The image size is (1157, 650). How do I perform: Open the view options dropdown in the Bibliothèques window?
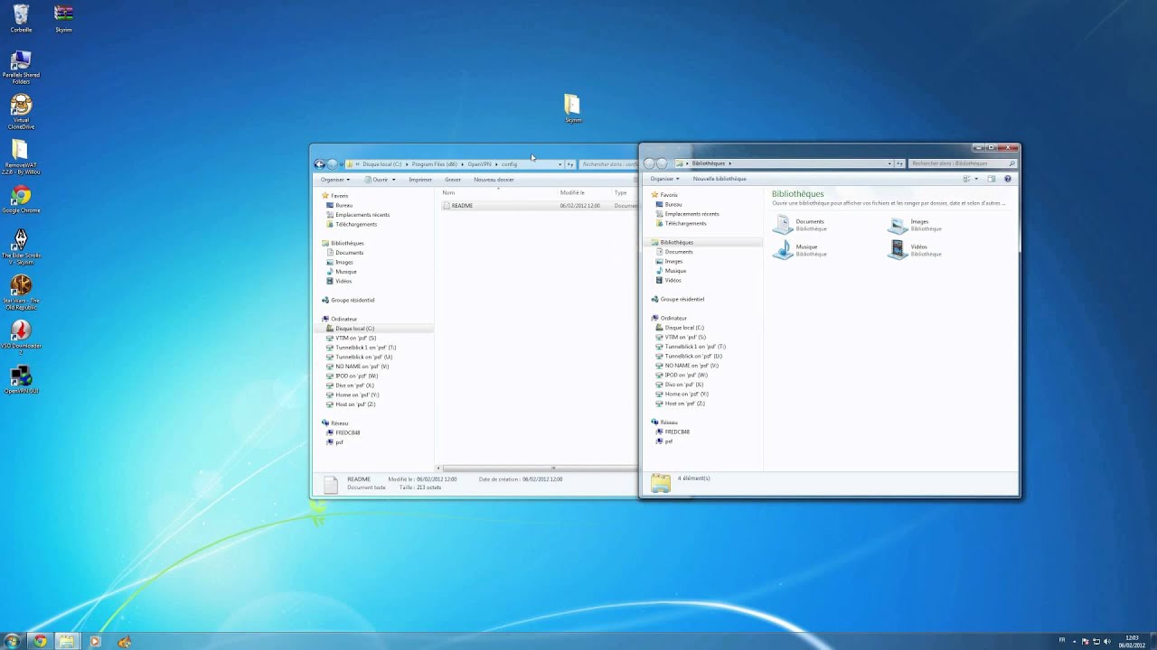(x=976, y=179)
